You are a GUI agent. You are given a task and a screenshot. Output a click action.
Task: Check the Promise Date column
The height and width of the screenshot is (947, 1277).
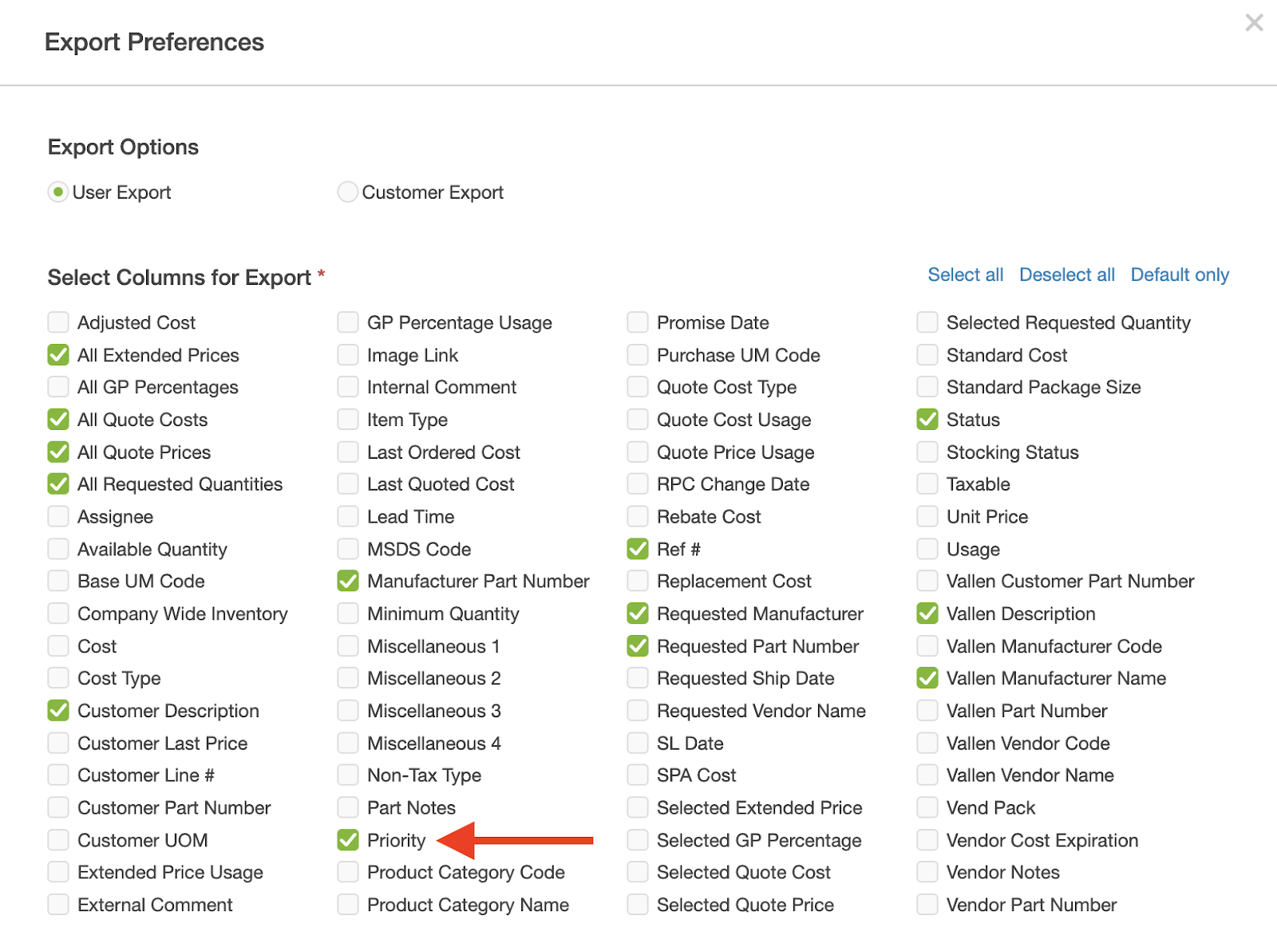coord(638,322)
